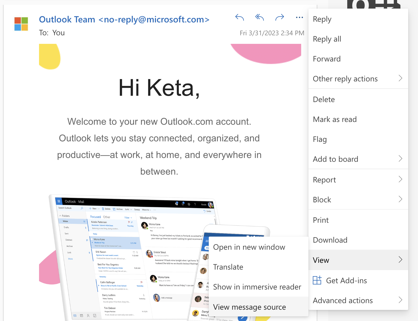
Task: Open the ellipsis more-actions icon
Action: coord(299,17)
